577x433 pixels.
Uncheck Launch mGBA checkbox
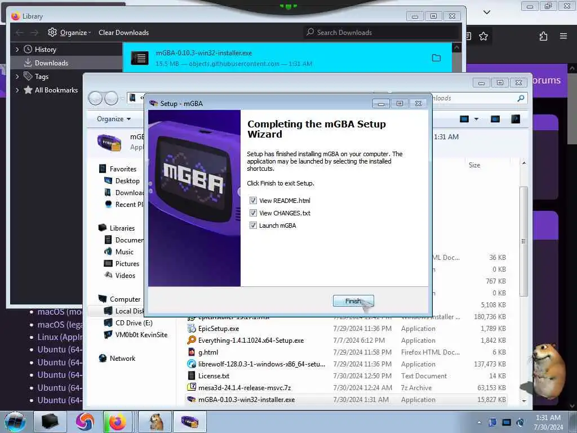pyautogui.click(x=253, y=226)
